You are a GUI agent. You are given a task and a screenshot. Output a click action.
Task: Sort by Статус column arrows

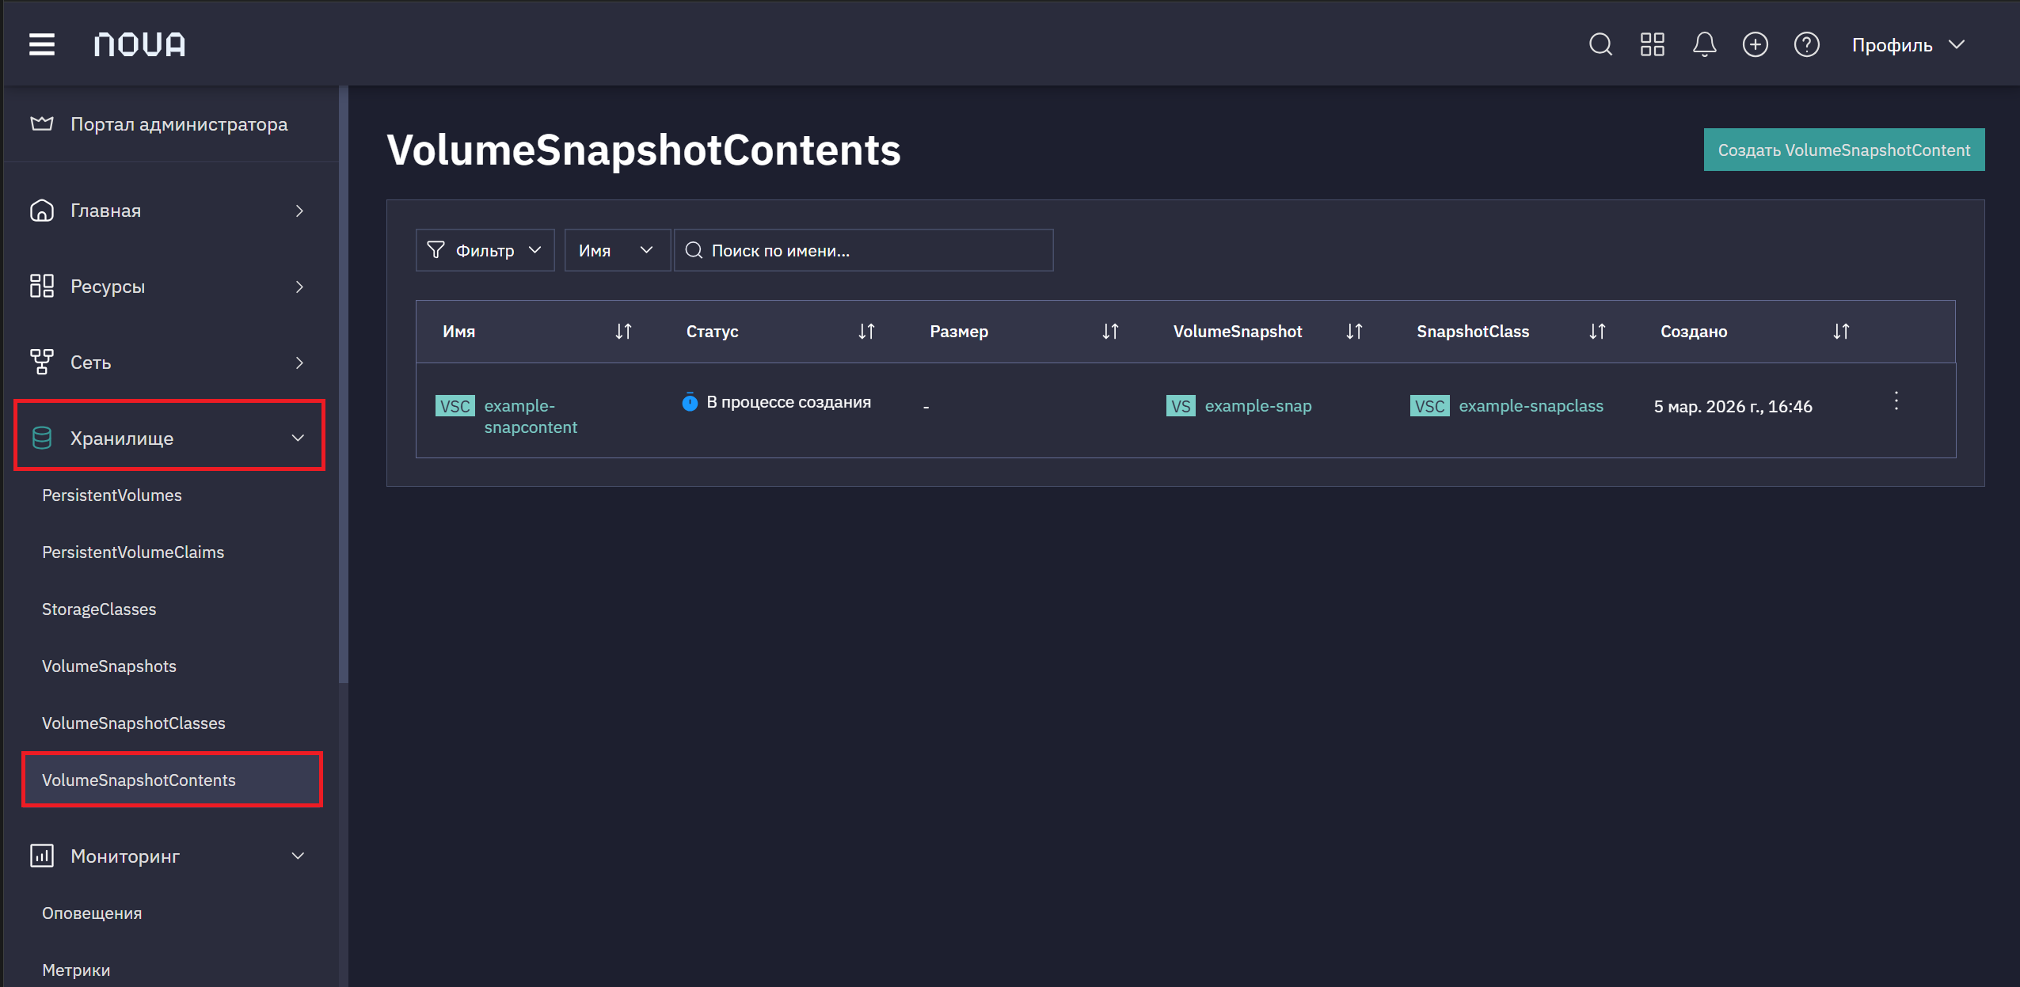867,332
